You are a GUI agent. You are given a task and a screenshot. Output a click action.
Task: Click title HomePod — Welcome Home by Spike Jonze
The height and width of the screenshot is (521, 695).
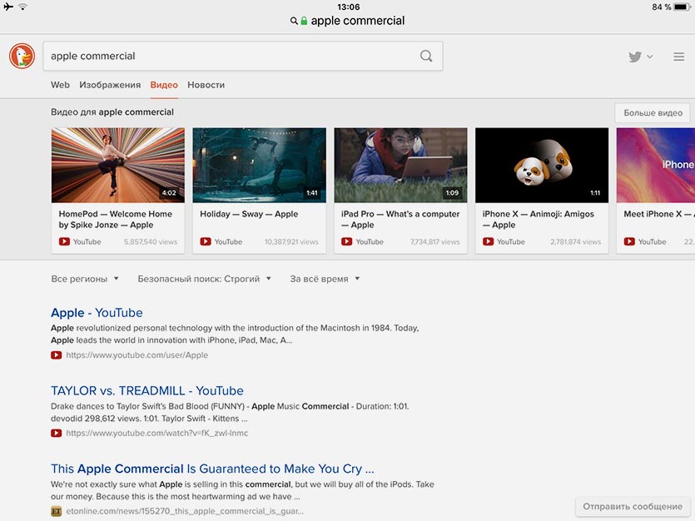click(x=115, y=219)
